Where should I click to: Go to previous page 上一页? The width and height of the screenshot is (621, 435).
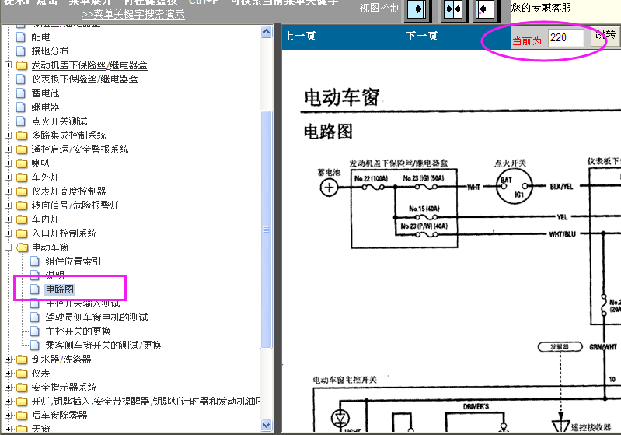[x=300, y=36]
